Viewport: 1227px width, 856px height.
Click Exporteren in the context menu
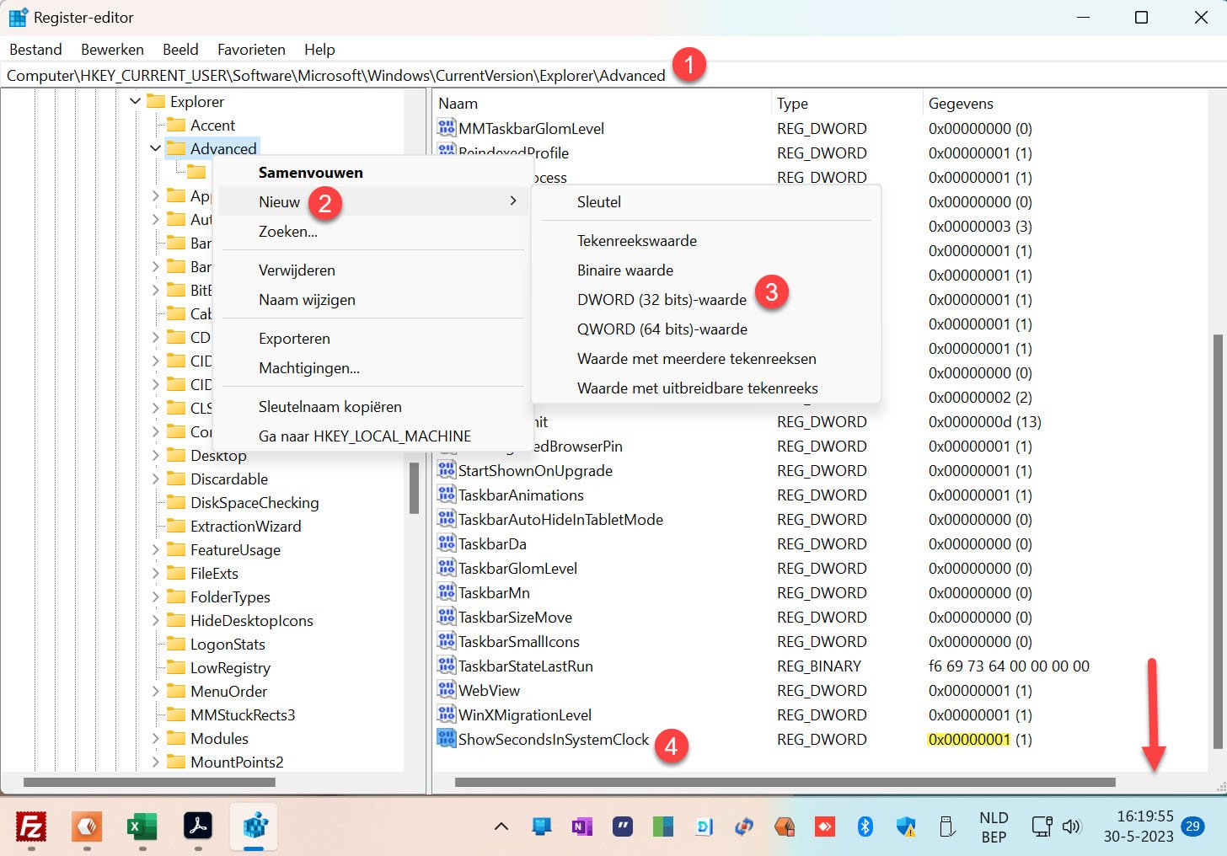(x=294, y=338)
